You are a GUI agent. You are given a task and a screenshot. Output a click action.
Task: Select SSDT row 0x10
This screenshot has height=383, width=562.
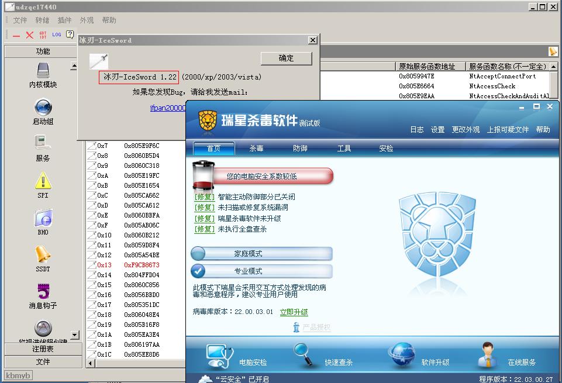pos(136,236)
